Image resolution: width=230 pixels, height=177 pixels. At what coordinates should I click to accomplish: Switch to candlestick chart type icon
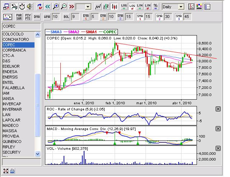114,6
